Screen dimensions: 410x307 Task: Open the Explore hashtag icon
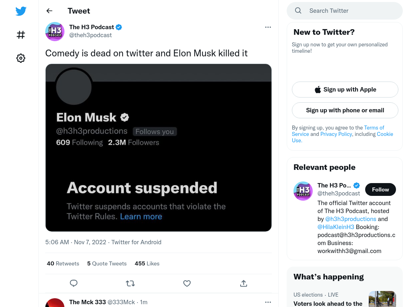[21, 35]
